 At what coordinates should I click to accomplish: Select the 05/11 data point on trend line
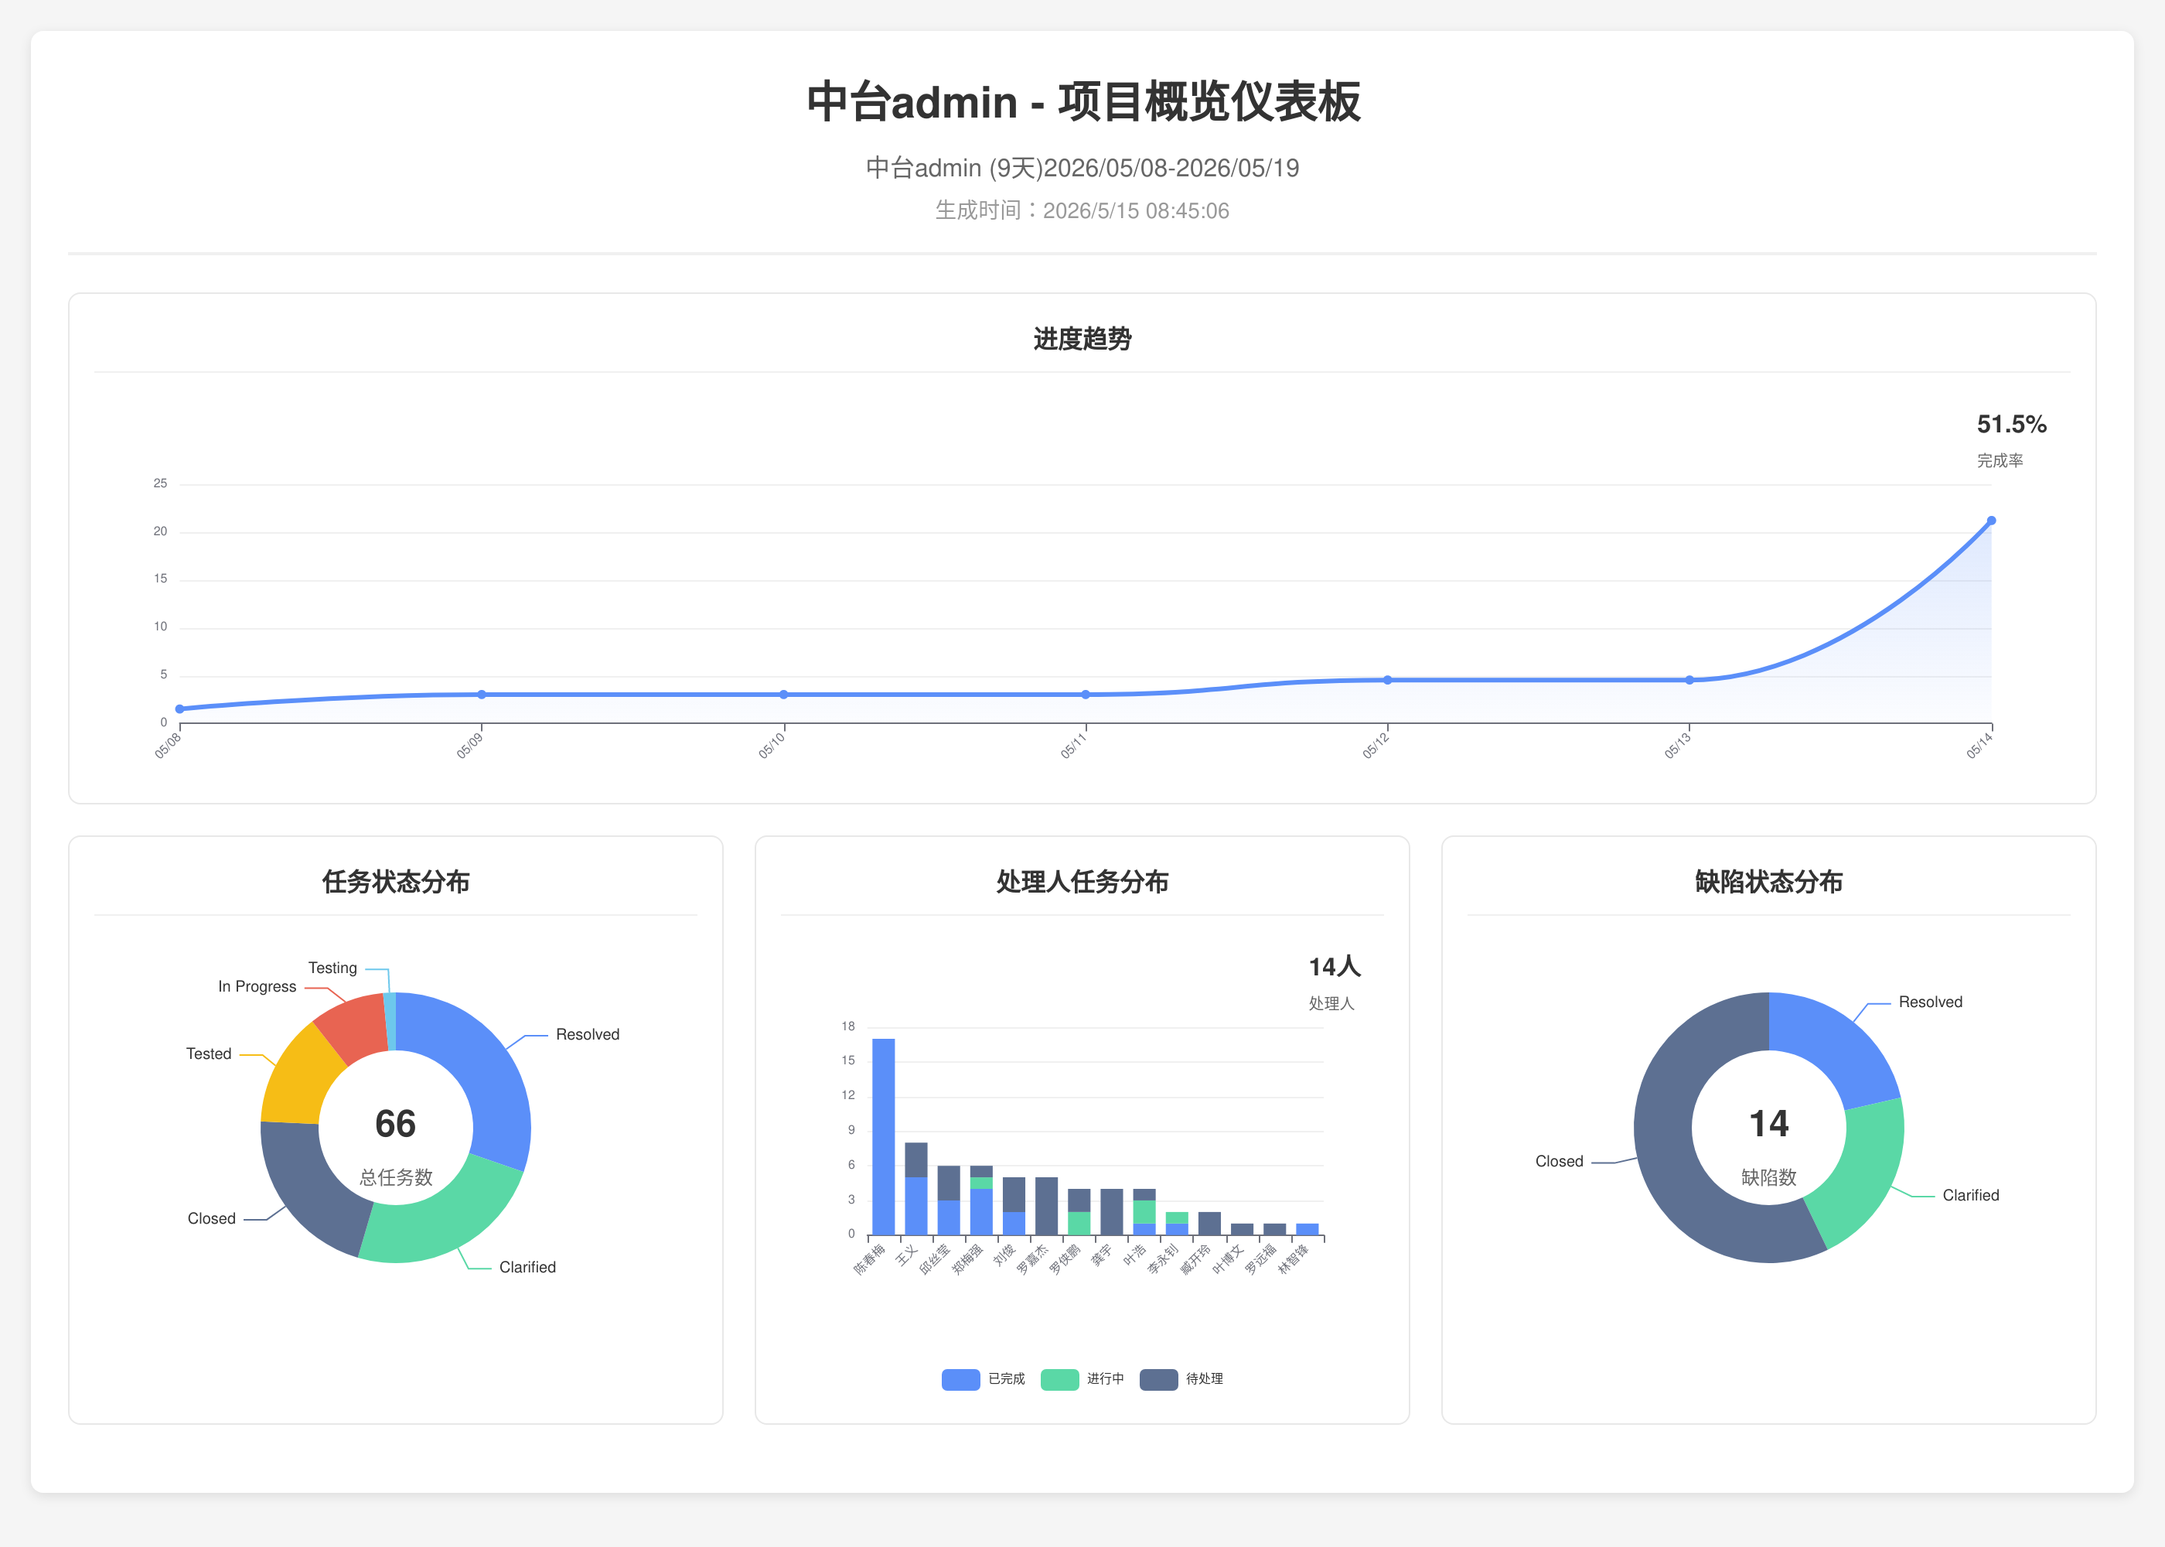click(x=1086, y=695)
